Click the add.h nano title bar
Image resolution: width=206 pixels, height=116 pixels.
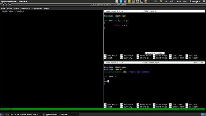(x=154, y=11)
